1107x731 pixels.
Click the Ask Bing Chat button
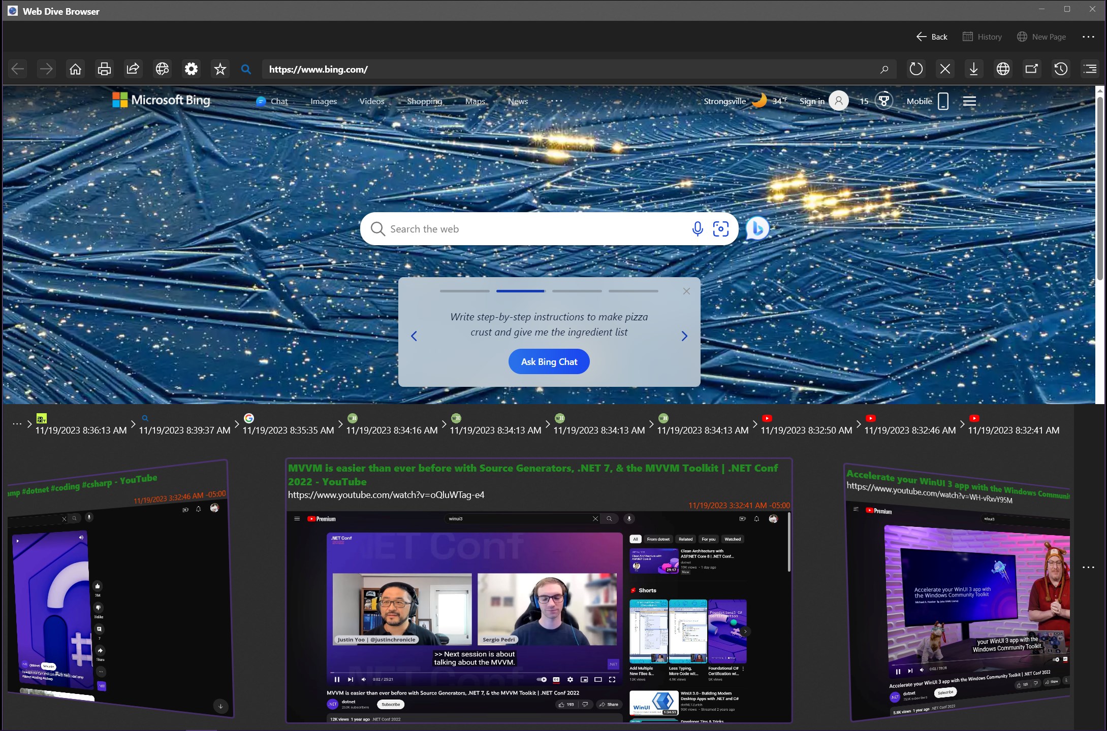[549, 361]
